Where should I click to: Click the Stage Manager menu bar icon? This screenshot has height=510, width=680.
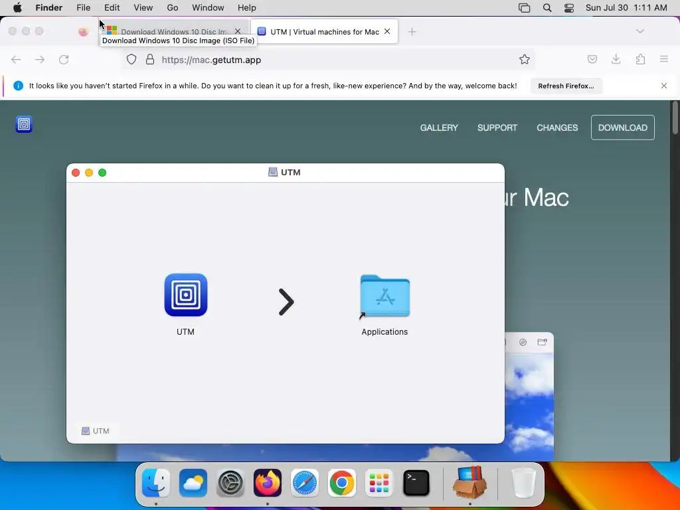525,8
